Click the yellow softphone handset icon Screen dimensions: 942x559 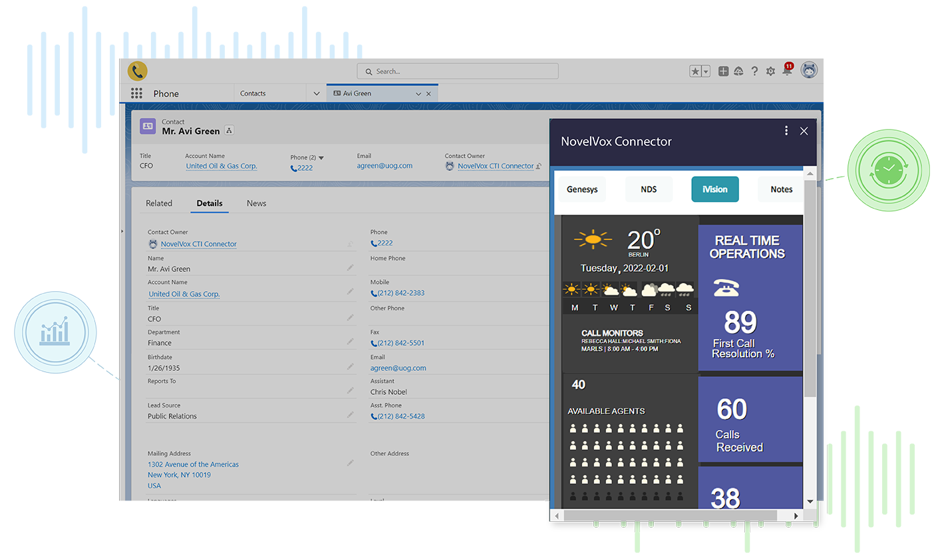tap(137, 70)
